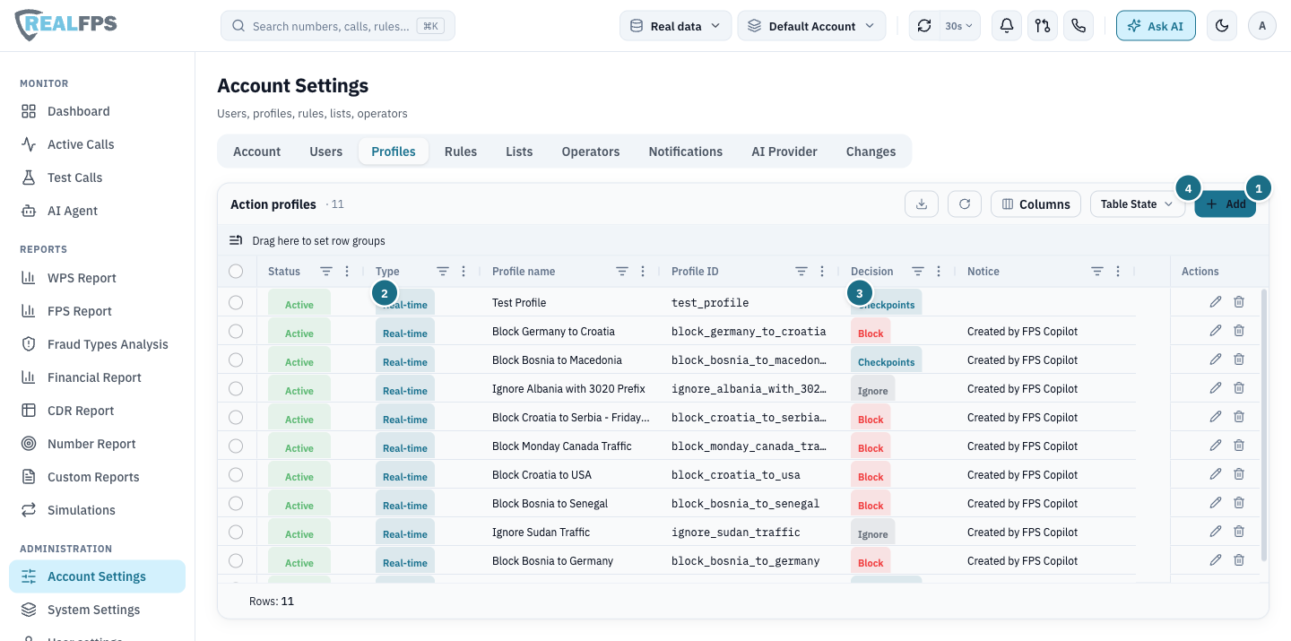Open the notifications bell
This screenshot has width=1291, height=641.
(1007, 26)
